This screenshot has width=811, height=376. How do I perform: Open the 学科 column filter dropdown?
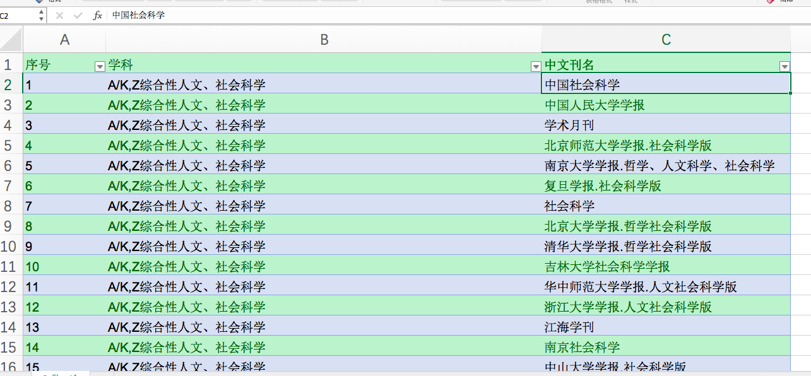(x=536, y=66)
